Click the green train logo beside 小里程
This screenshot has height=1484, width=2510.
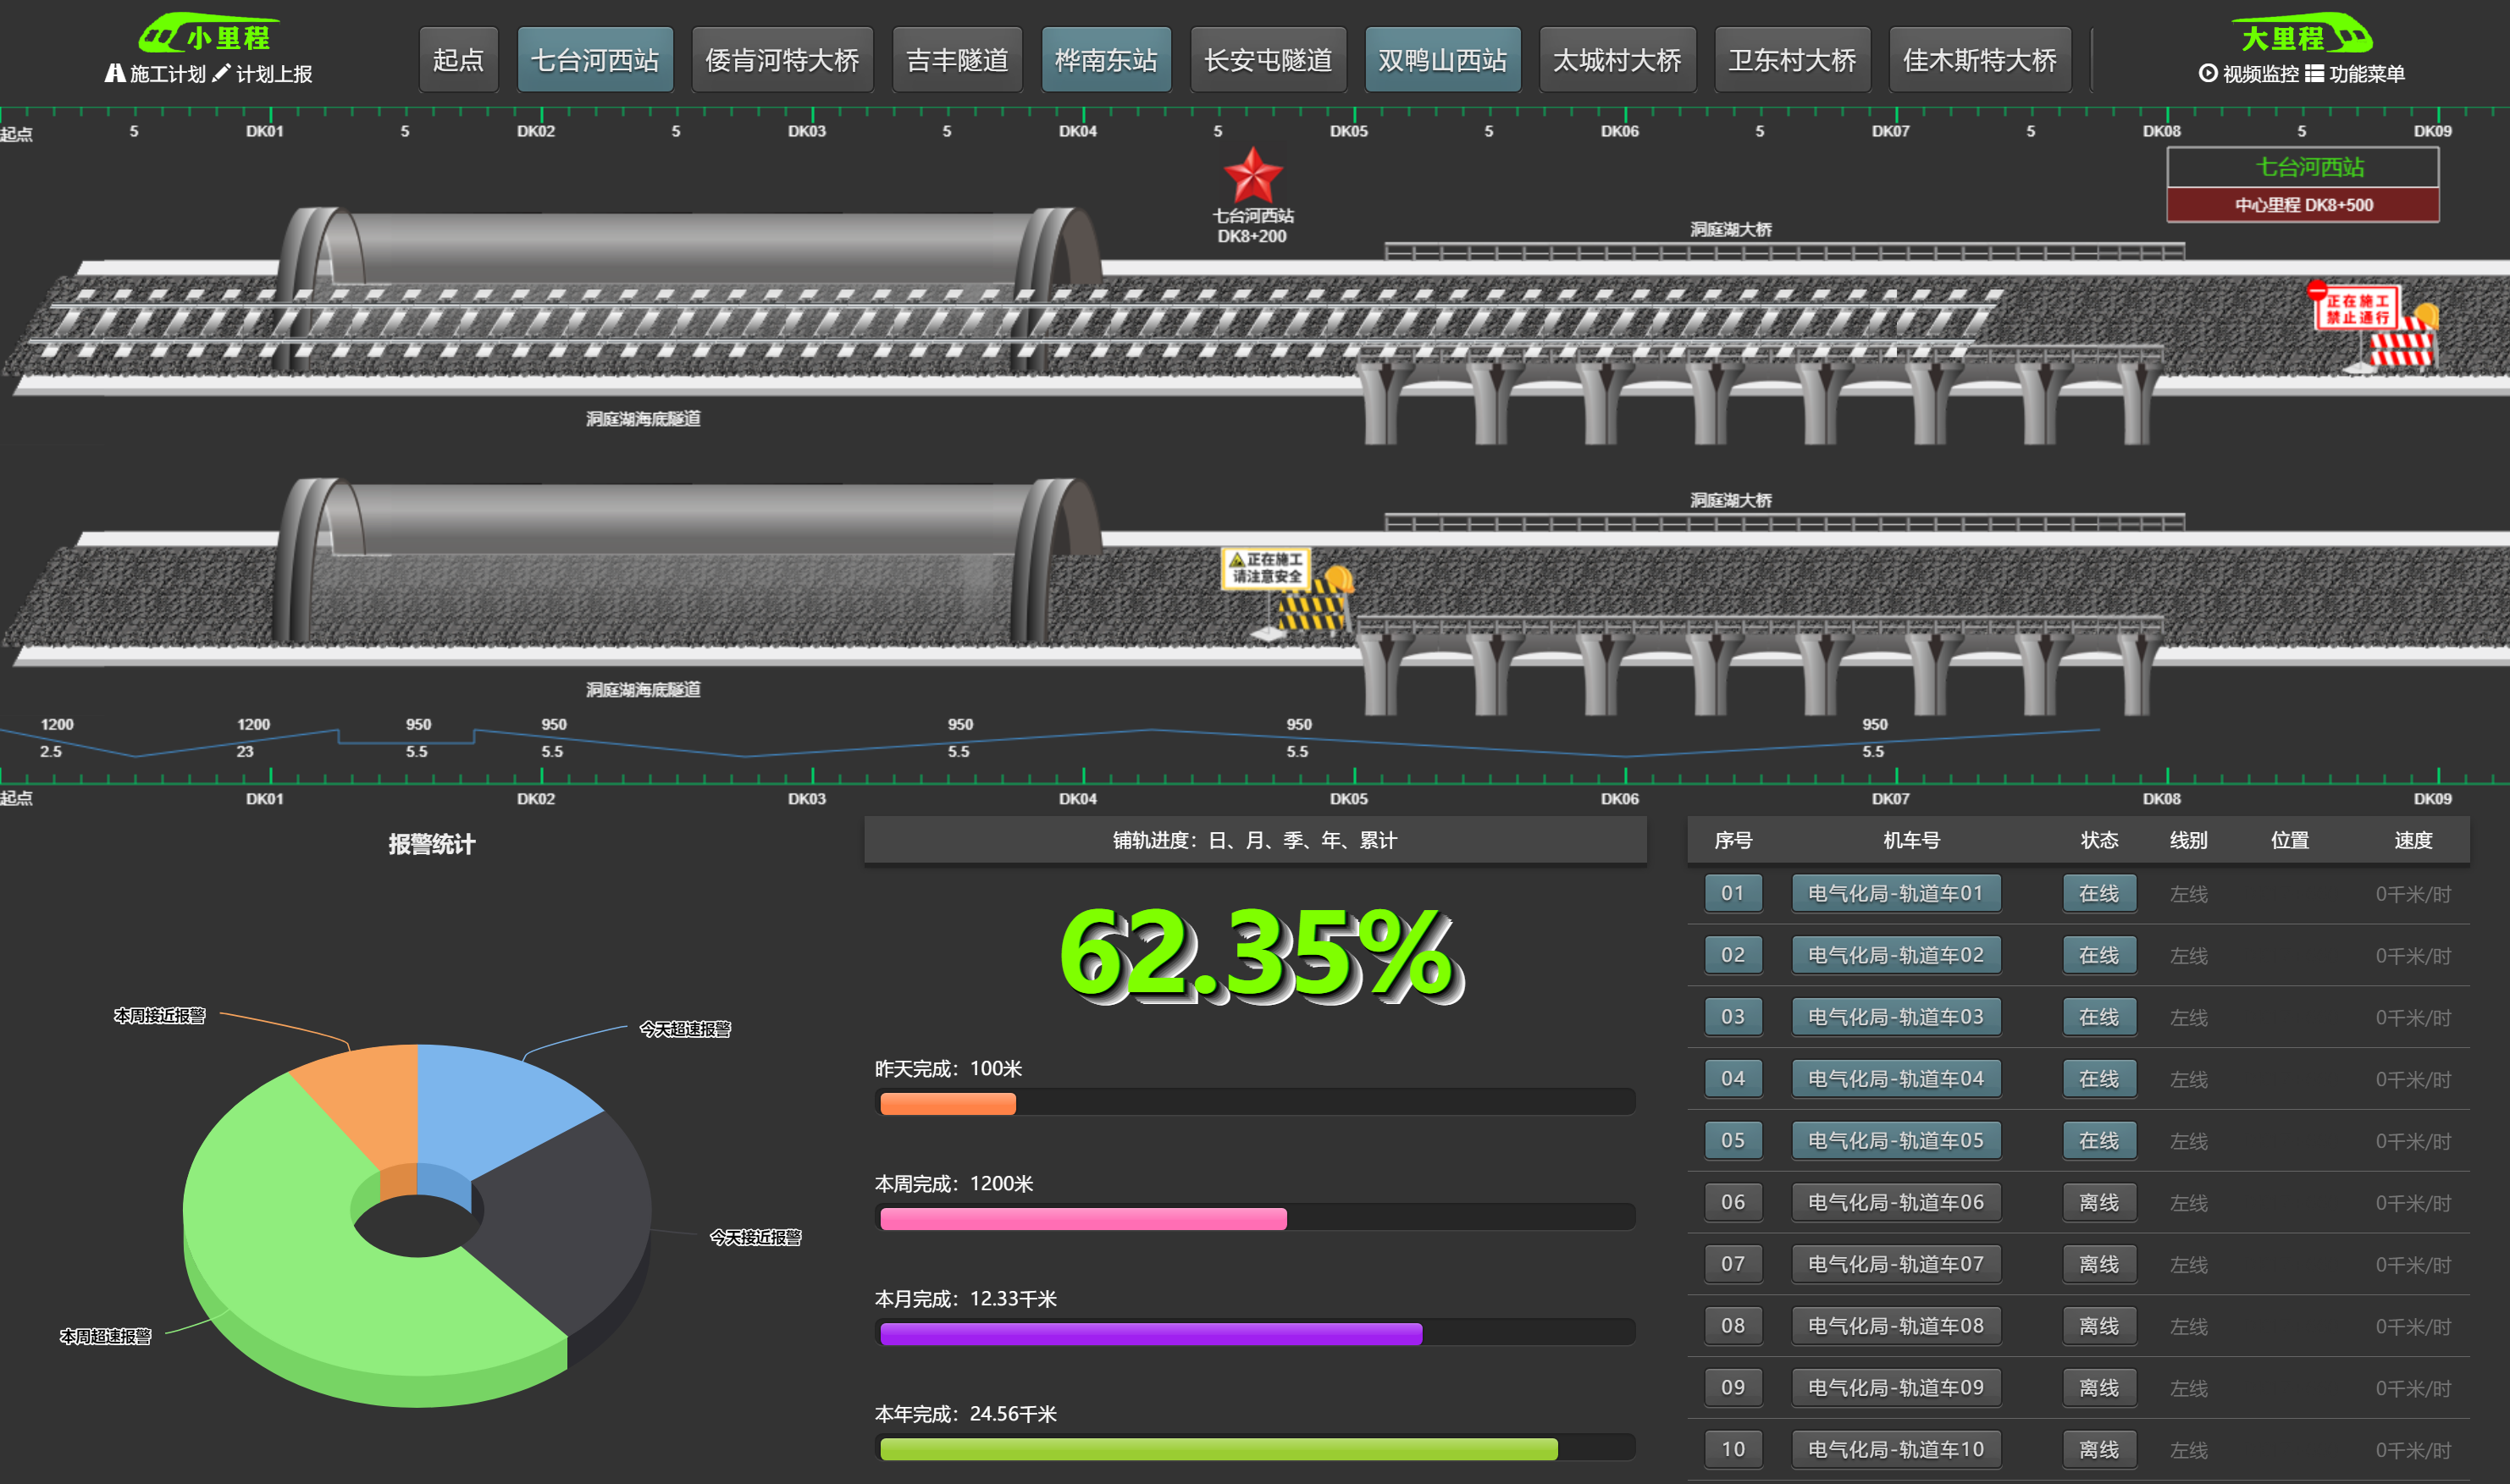pos(160,36)
